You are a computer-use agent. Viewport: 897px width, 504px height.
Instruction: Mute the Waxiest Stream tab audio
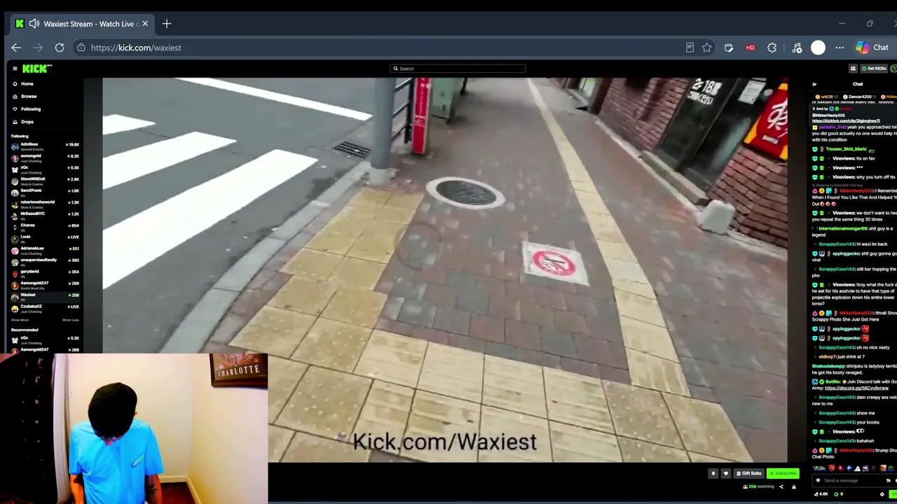coord(34,24)
